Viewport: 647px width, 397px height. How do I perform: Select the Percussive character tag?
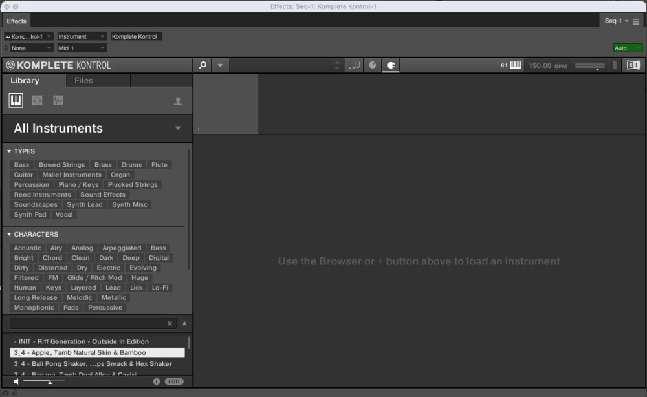point(105,308)
